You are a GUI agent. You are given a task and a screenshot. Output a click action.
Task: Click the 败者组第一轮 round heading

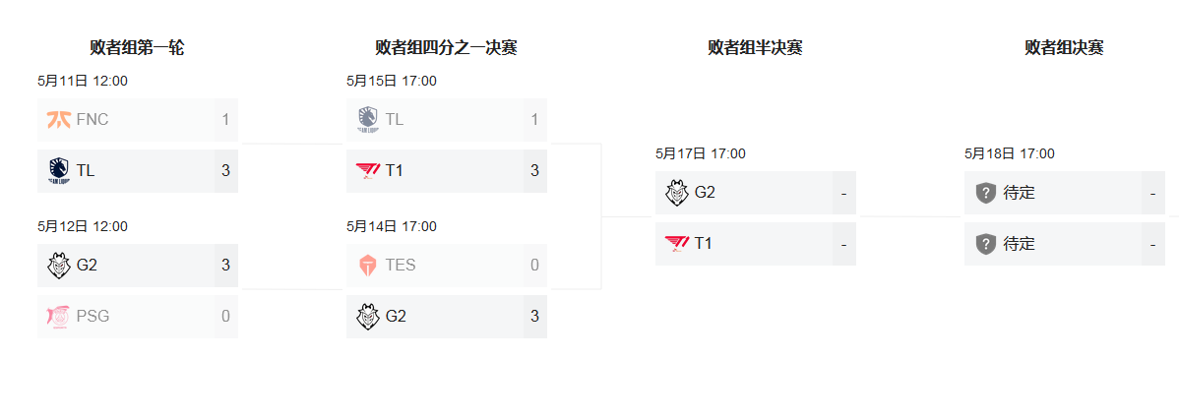(x=137, y=48)
